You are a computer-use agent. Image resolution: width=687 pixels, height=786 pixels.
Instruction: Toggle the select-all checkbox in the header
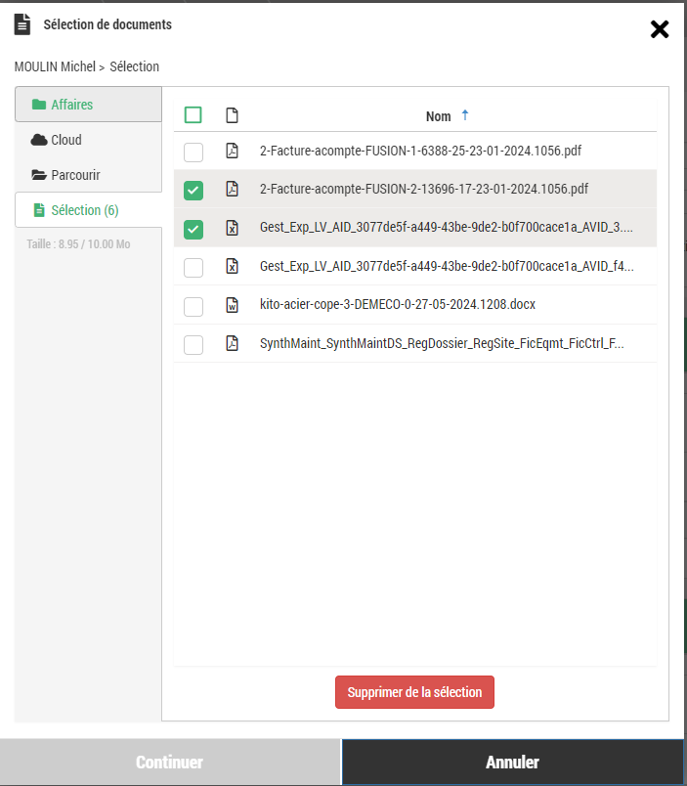point(193,115)
